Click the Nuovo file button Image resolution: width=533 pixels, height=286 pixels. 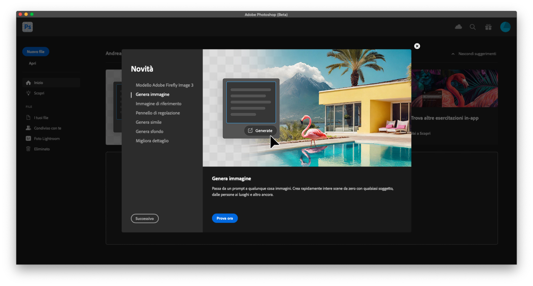pyautogui.click(x=36, y=51)
